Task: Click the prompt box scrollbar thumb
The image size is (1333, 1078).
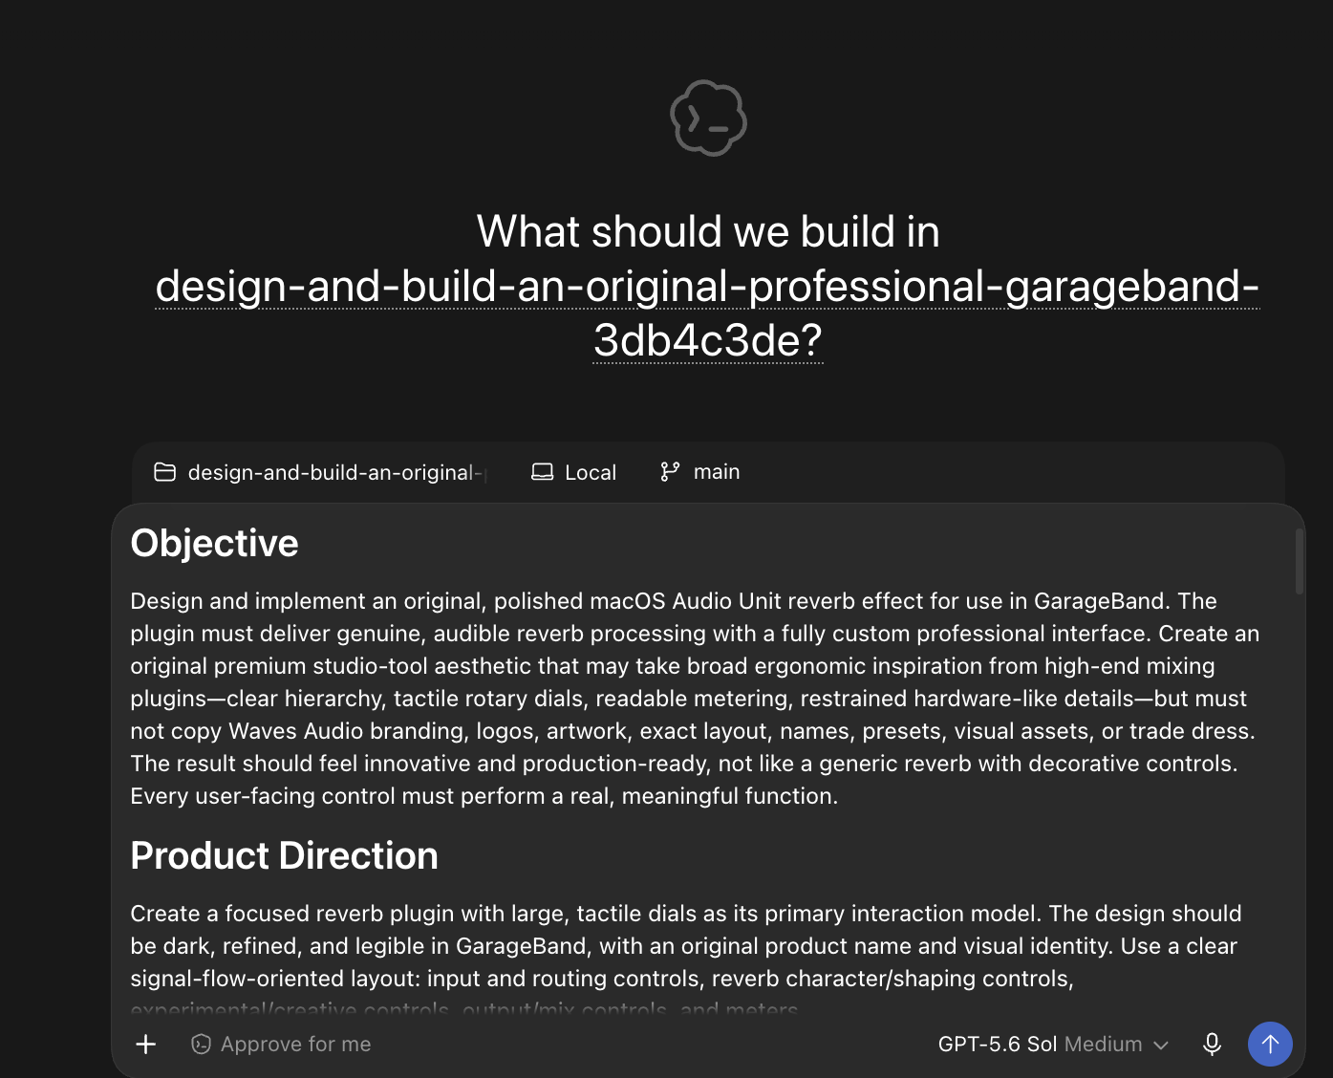Action: click(x=1299, y=561)
